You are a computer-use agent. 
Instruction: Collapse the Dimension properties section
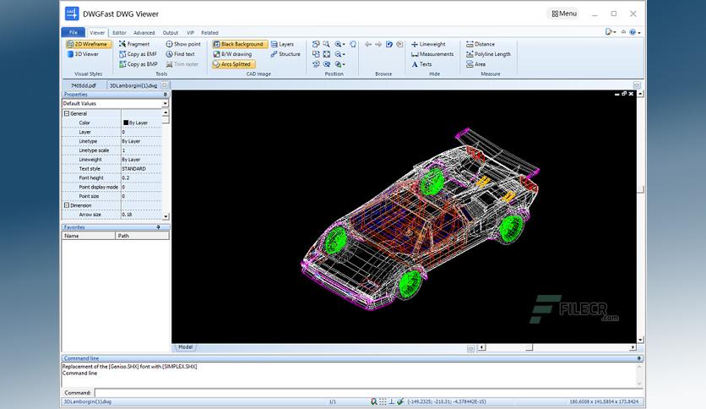pyautogui.click(x=67, y=205)
